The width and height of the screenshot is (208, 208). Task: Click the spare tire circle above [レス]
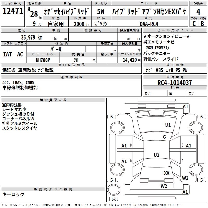click(114, 190)
